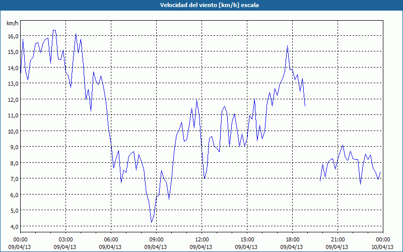403x252 pixels.
Task: Click the 09:00 time label
Action: point(156,240)
